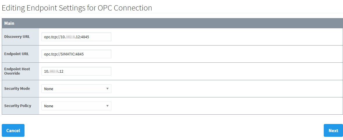
Task: Click the Endpoint Host Override label
Action: click(17, 71)
